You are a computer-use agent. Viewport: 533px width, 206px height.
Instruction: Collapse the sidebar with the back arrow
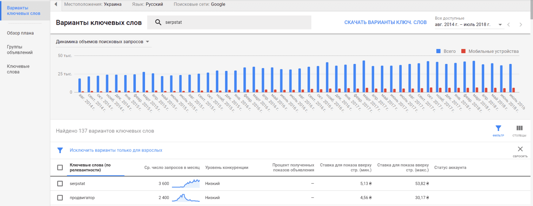pyautogui.click(x=56, y=4)
